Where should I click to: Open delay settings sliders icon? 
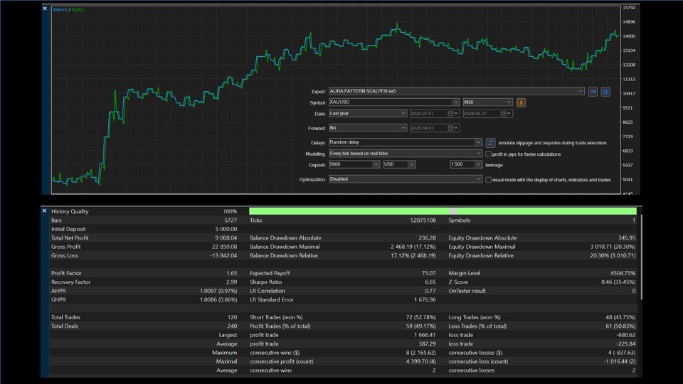point(490,143)
